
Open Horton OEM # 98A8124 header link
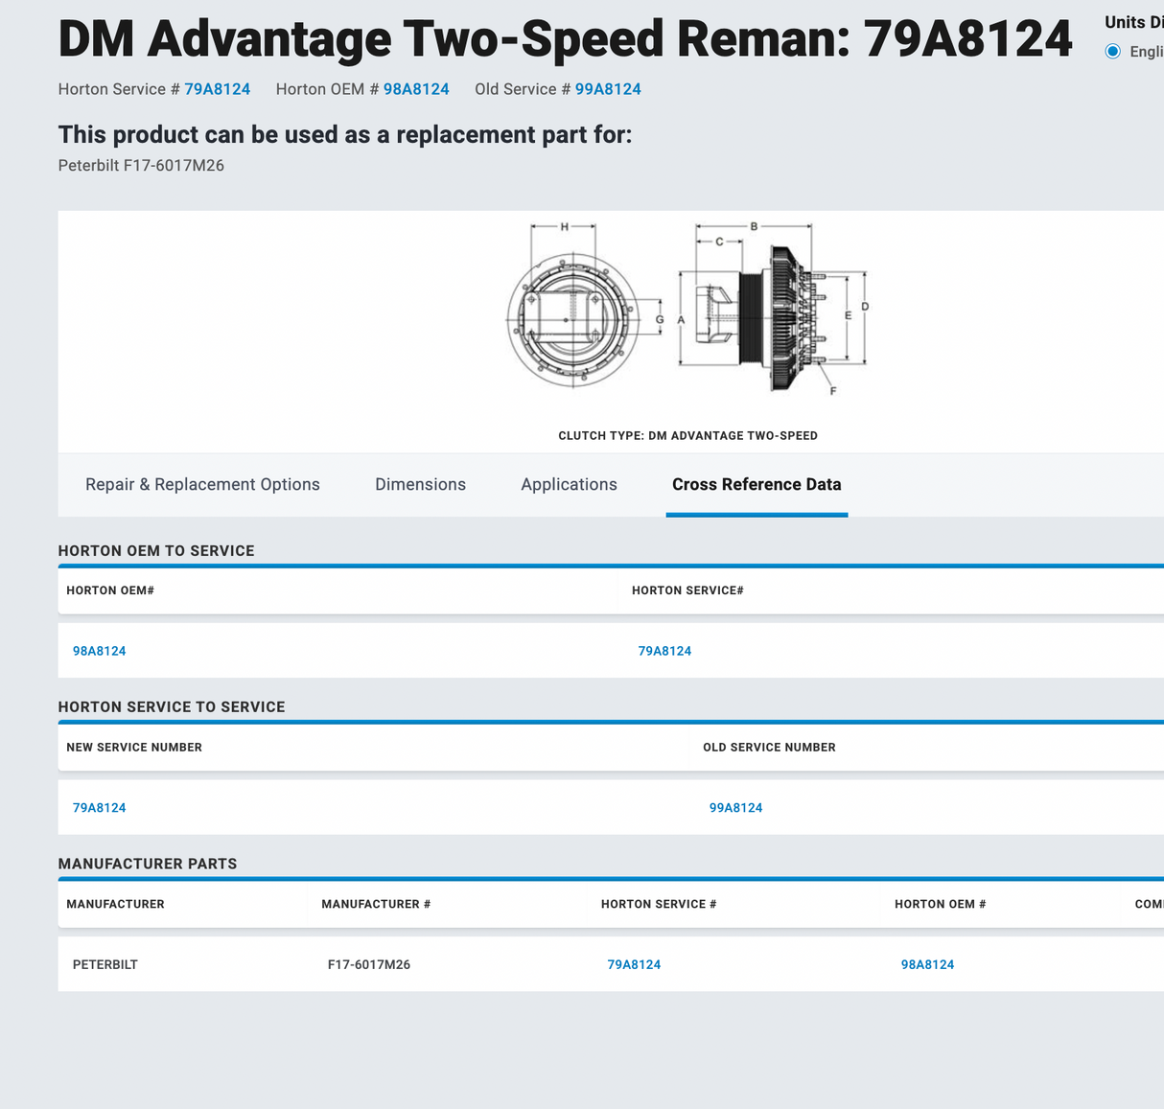click(416, 89)
